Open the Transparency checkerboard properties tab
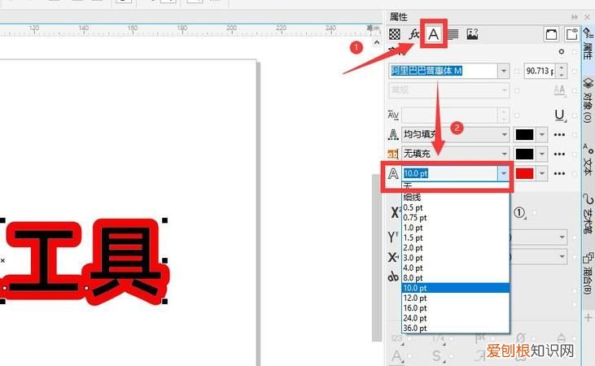The height and width of the screenshot is (366, 595). pos(395,34)
